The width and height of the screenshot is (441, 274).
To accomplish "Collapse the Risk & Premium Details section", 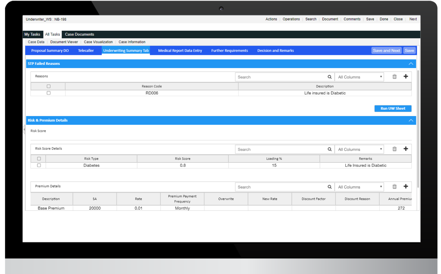I will [411, 120].
